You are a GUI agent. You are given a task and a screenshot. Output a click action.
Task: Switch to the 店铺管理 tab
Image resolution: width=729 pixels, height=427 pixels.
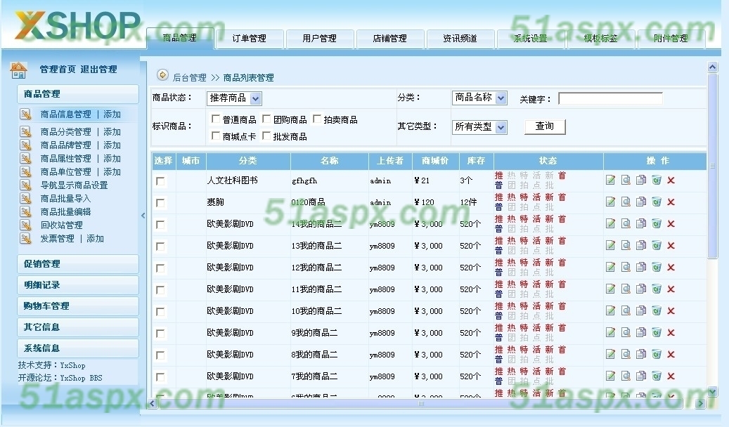tap(390, 39)
